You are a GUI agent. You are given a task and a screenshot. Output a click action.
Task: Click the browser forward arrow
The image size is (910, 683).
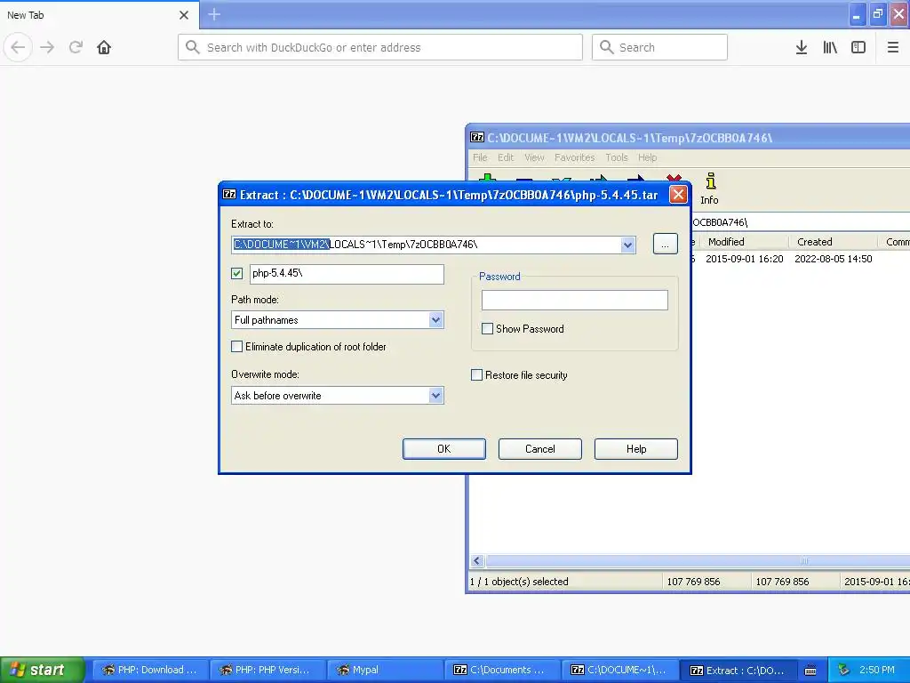click(47, 47)
